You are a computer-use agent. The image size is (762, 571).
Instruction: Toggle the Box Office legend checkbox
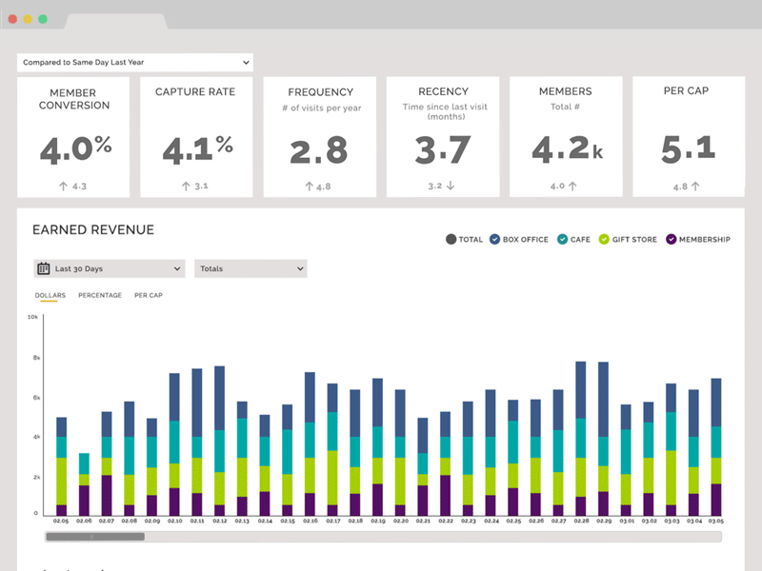point(495,239)
